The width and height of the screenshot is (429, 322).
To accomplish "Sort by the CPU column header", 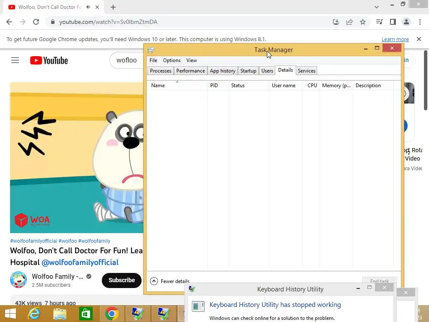I will 311,86.
